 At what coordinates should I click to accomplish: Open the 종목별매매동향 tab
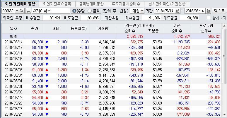91,4
